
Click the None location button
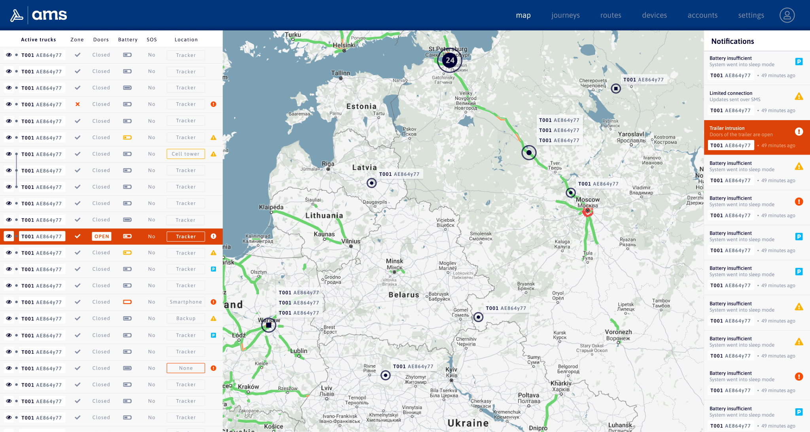(186, 368)
